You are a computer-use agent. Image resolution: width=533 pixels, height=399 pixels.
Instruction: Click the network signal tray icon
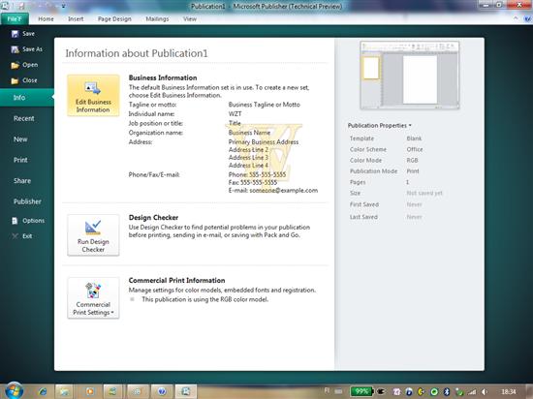472,392
